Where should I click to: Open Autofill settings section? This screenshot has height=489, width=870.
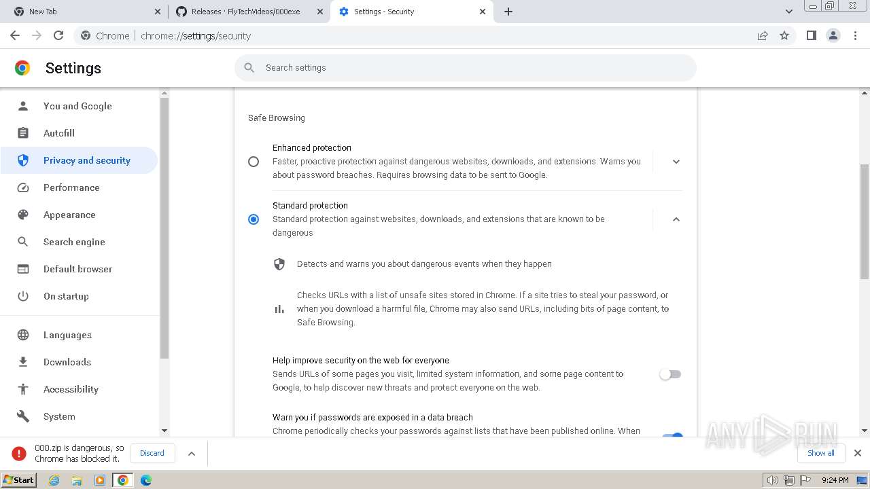tap(80, 133)
